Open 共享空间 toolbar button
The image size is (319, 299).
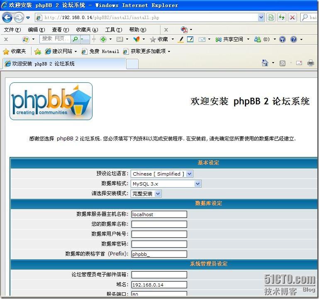coord(229,39)
